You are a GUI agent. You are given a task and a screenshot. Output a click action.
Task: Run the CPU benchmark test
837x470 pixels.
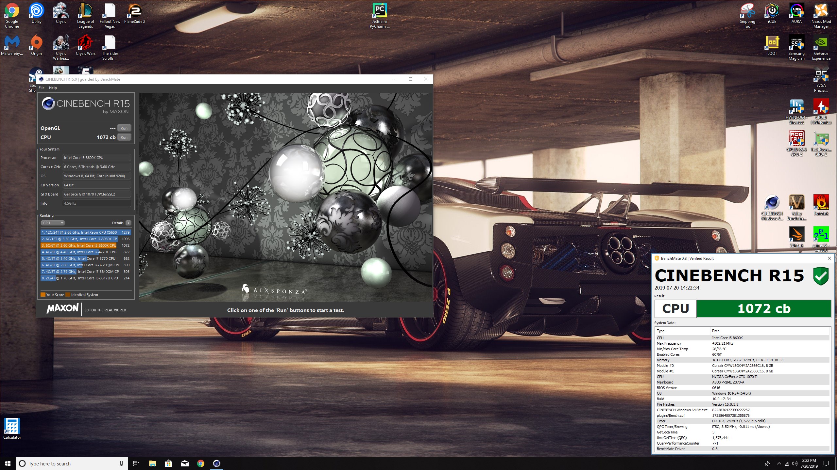click(124, 137)
